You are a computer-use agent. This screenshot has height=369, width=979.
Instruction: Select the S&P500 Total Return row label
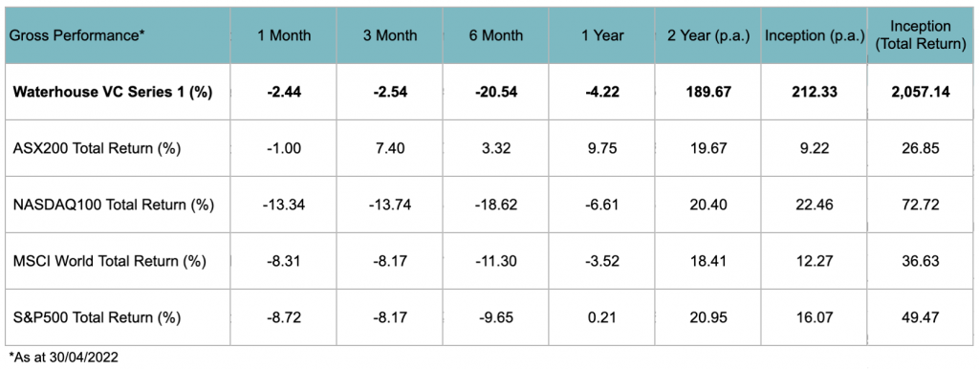tap(97, 317)
